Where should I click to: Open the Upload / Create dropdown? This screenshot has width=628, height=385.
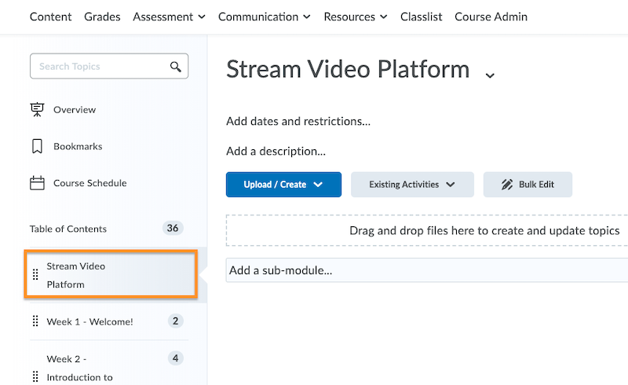[283, 185]
